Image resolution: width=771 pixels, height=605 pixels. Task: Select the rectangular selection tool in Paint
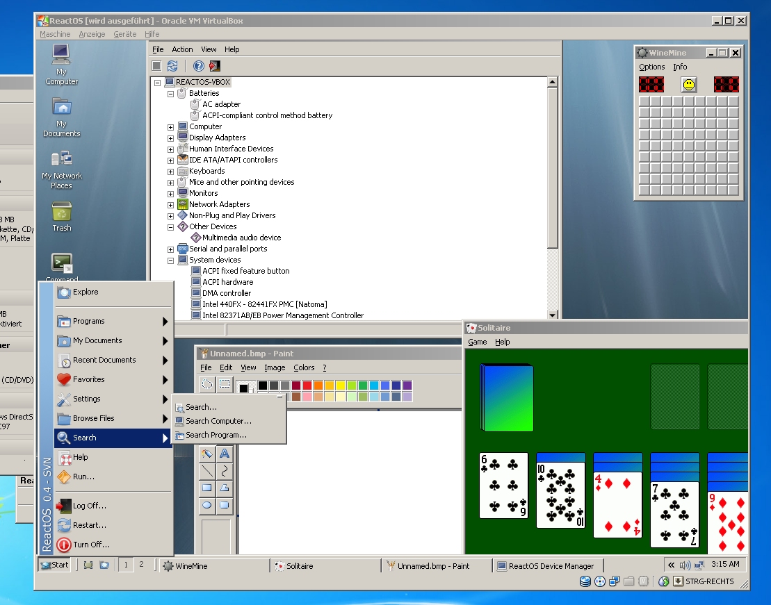point(225,384)
